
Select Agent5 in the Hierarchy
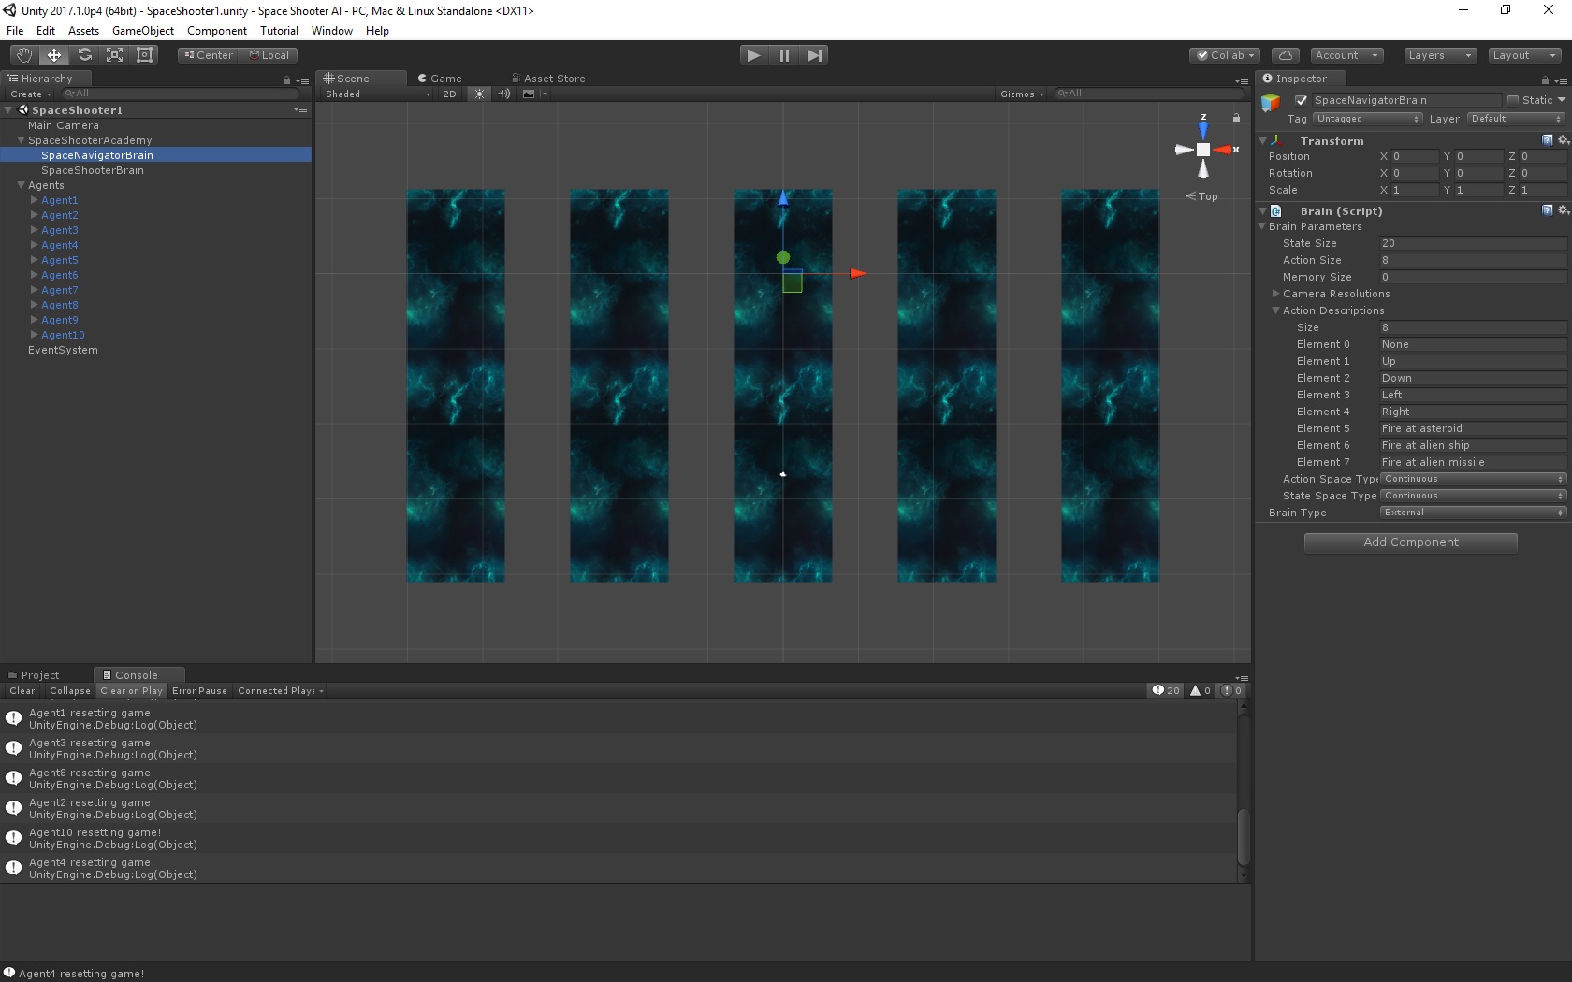tap(60, 260)
